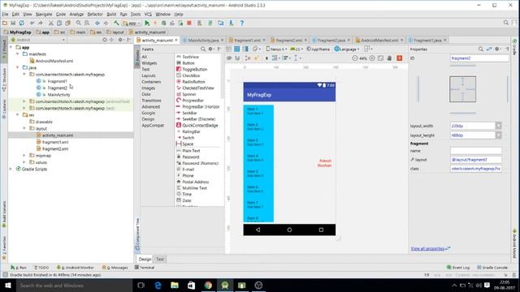Toggle the Terminal tool window
This screenshot has height=292, width=520.
tap(145, 267)
